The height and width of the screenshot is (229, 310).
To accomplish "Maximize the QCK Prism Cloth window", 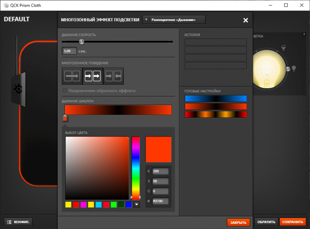I will pyautogui.click(x=286, y=5).
